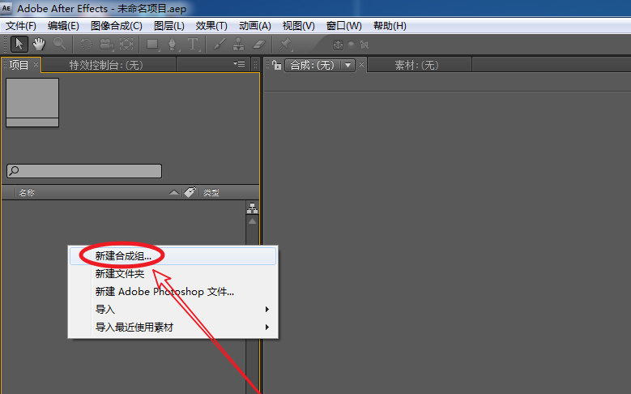
Task: Expand the 导入最近使用素材 submenu arrow
Action: point(266,328)
